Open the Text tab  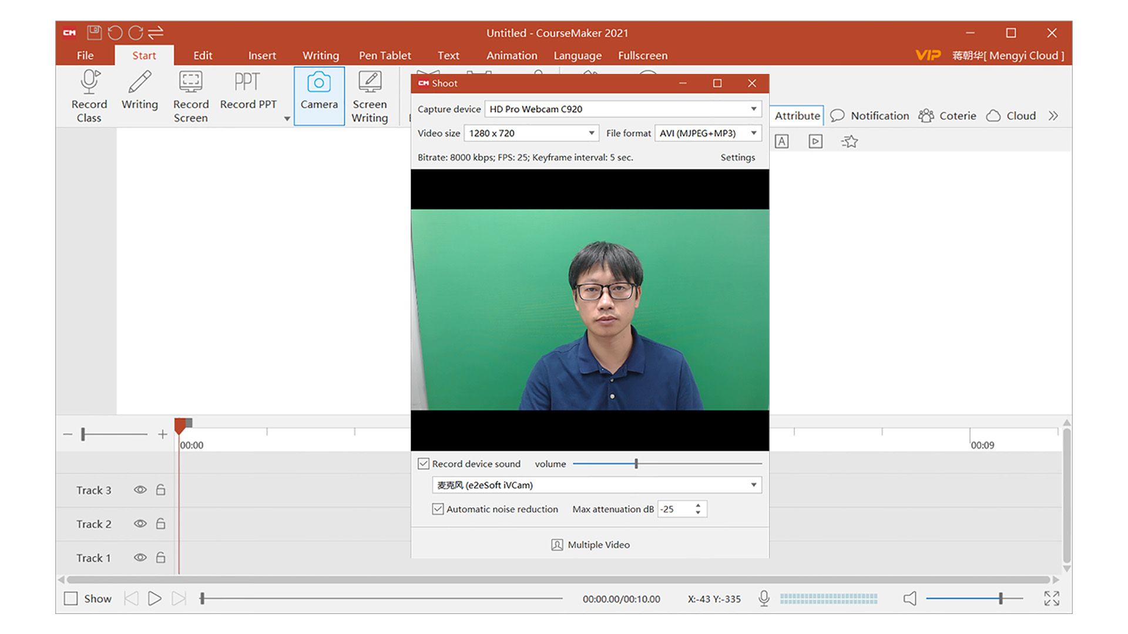pyautogui.click(x=448, y=55)
